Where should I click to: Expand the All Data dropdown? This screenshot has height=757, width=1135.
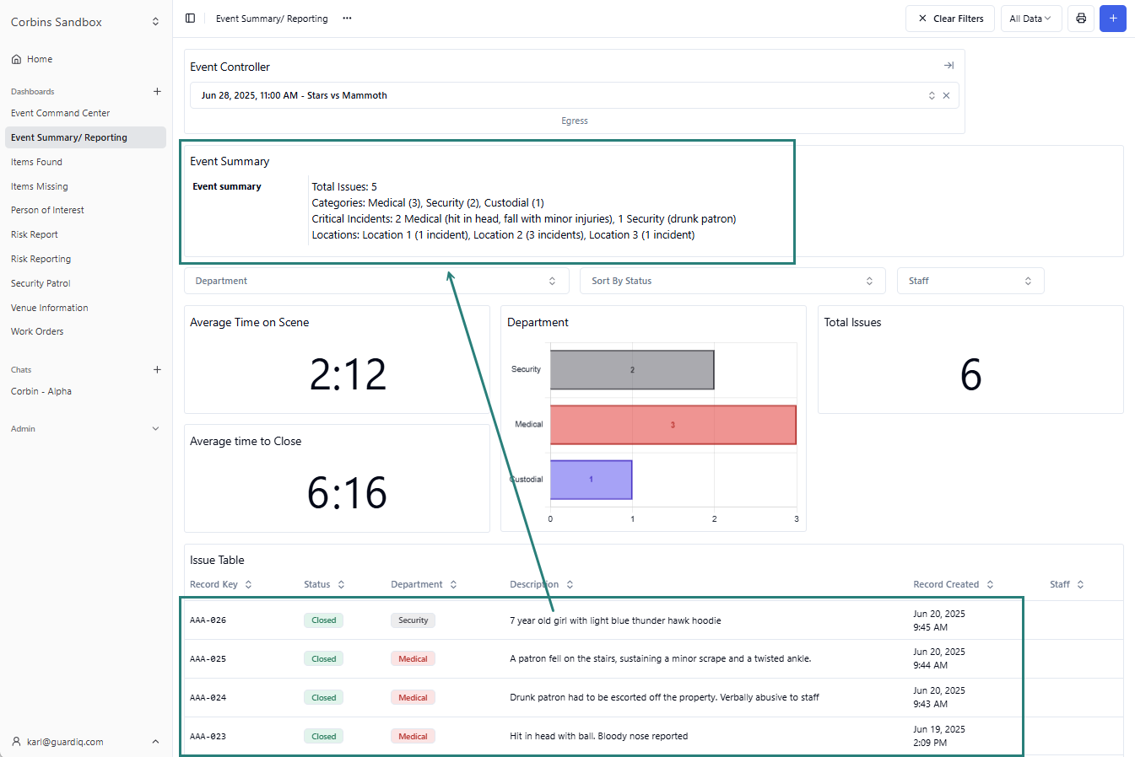[1030, 19]
